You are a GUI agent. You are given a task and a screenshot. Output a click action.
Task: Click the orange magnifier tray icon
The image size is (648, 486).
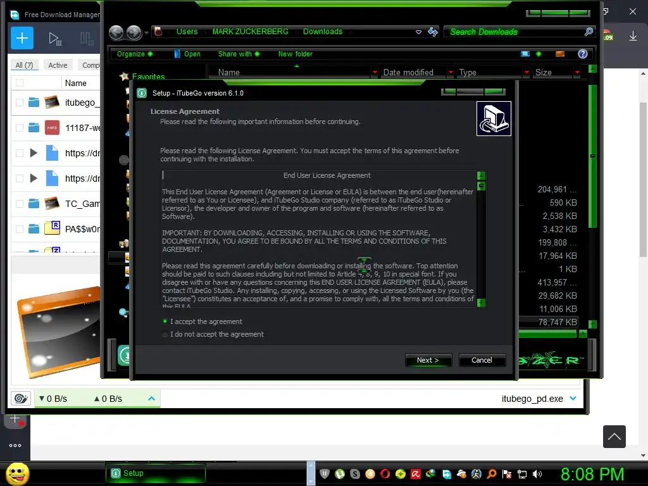[x=491, y=473]
